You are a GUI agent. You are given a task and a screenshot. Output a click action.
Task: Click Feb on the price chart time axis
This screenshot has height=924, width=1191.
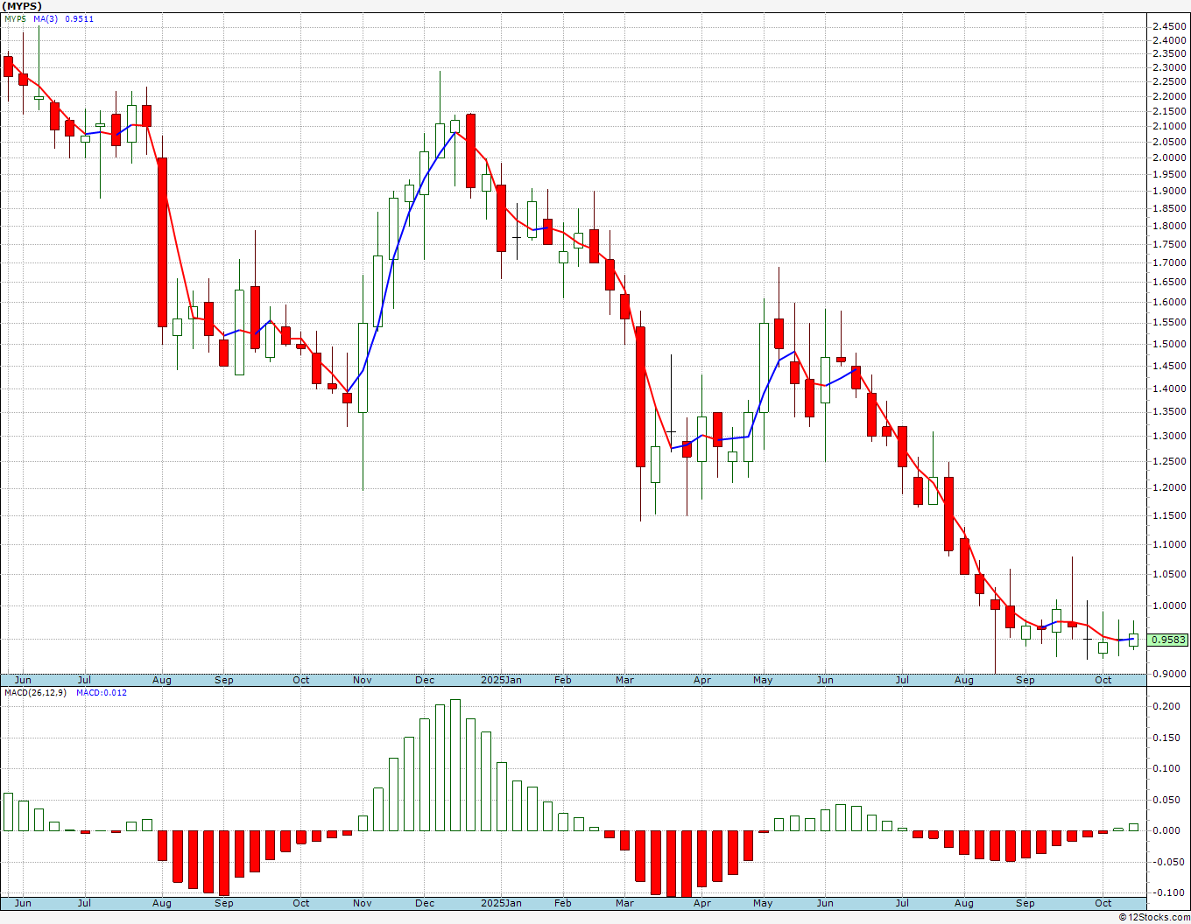coord(563,680)
